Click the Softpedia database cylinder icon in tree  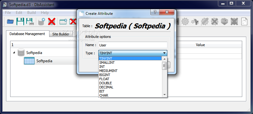tap(21, 52)
